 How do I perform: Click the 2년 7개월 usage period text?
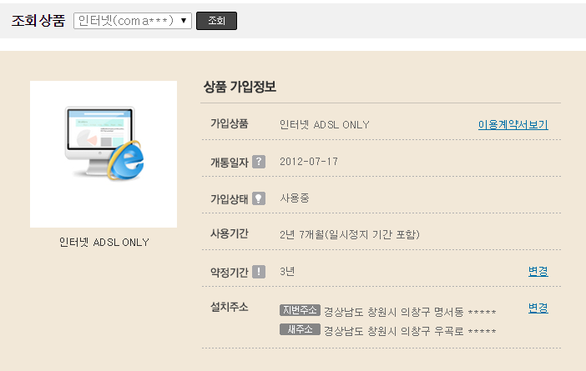349,234
